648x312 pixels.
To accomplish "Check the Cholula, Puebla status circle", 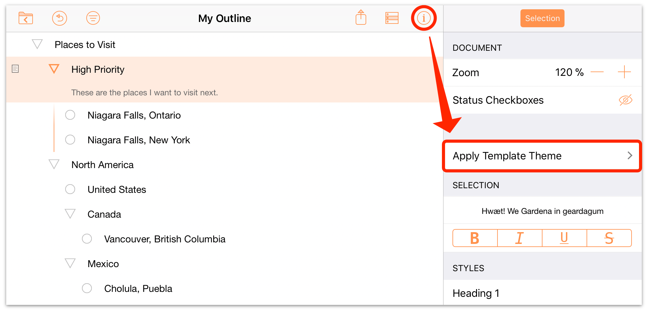I will 87,288.
